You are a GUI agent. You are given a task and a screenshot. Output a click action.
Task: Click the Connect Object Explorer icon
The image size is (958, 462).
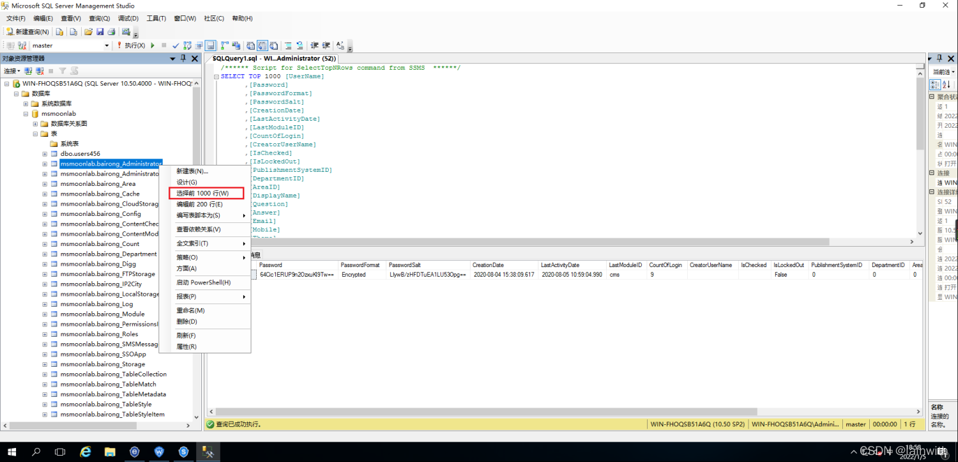click(29, 71)
